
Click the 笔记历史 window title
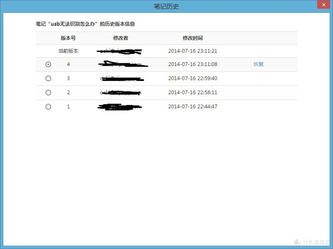166,6
